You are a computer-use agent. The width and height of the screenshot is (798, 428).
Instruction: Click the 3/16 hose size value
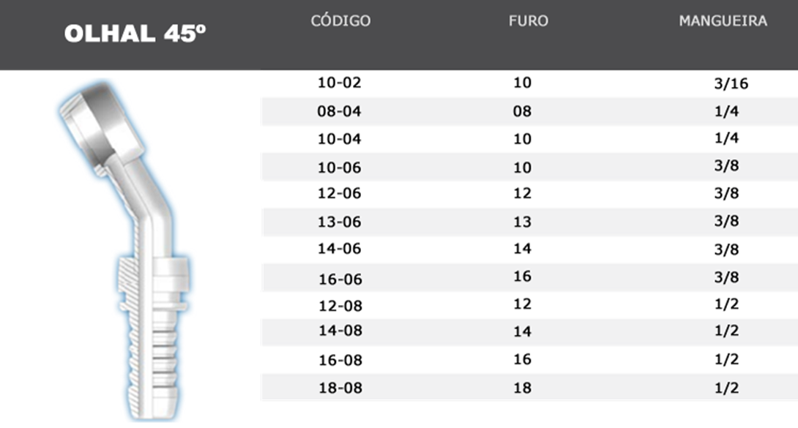(x=731, y=84)
